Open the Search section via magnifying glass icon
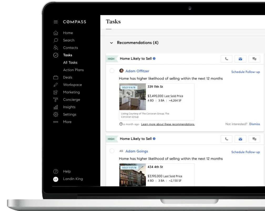The height and width of the screenshot is (211, 265). [55, 40]
